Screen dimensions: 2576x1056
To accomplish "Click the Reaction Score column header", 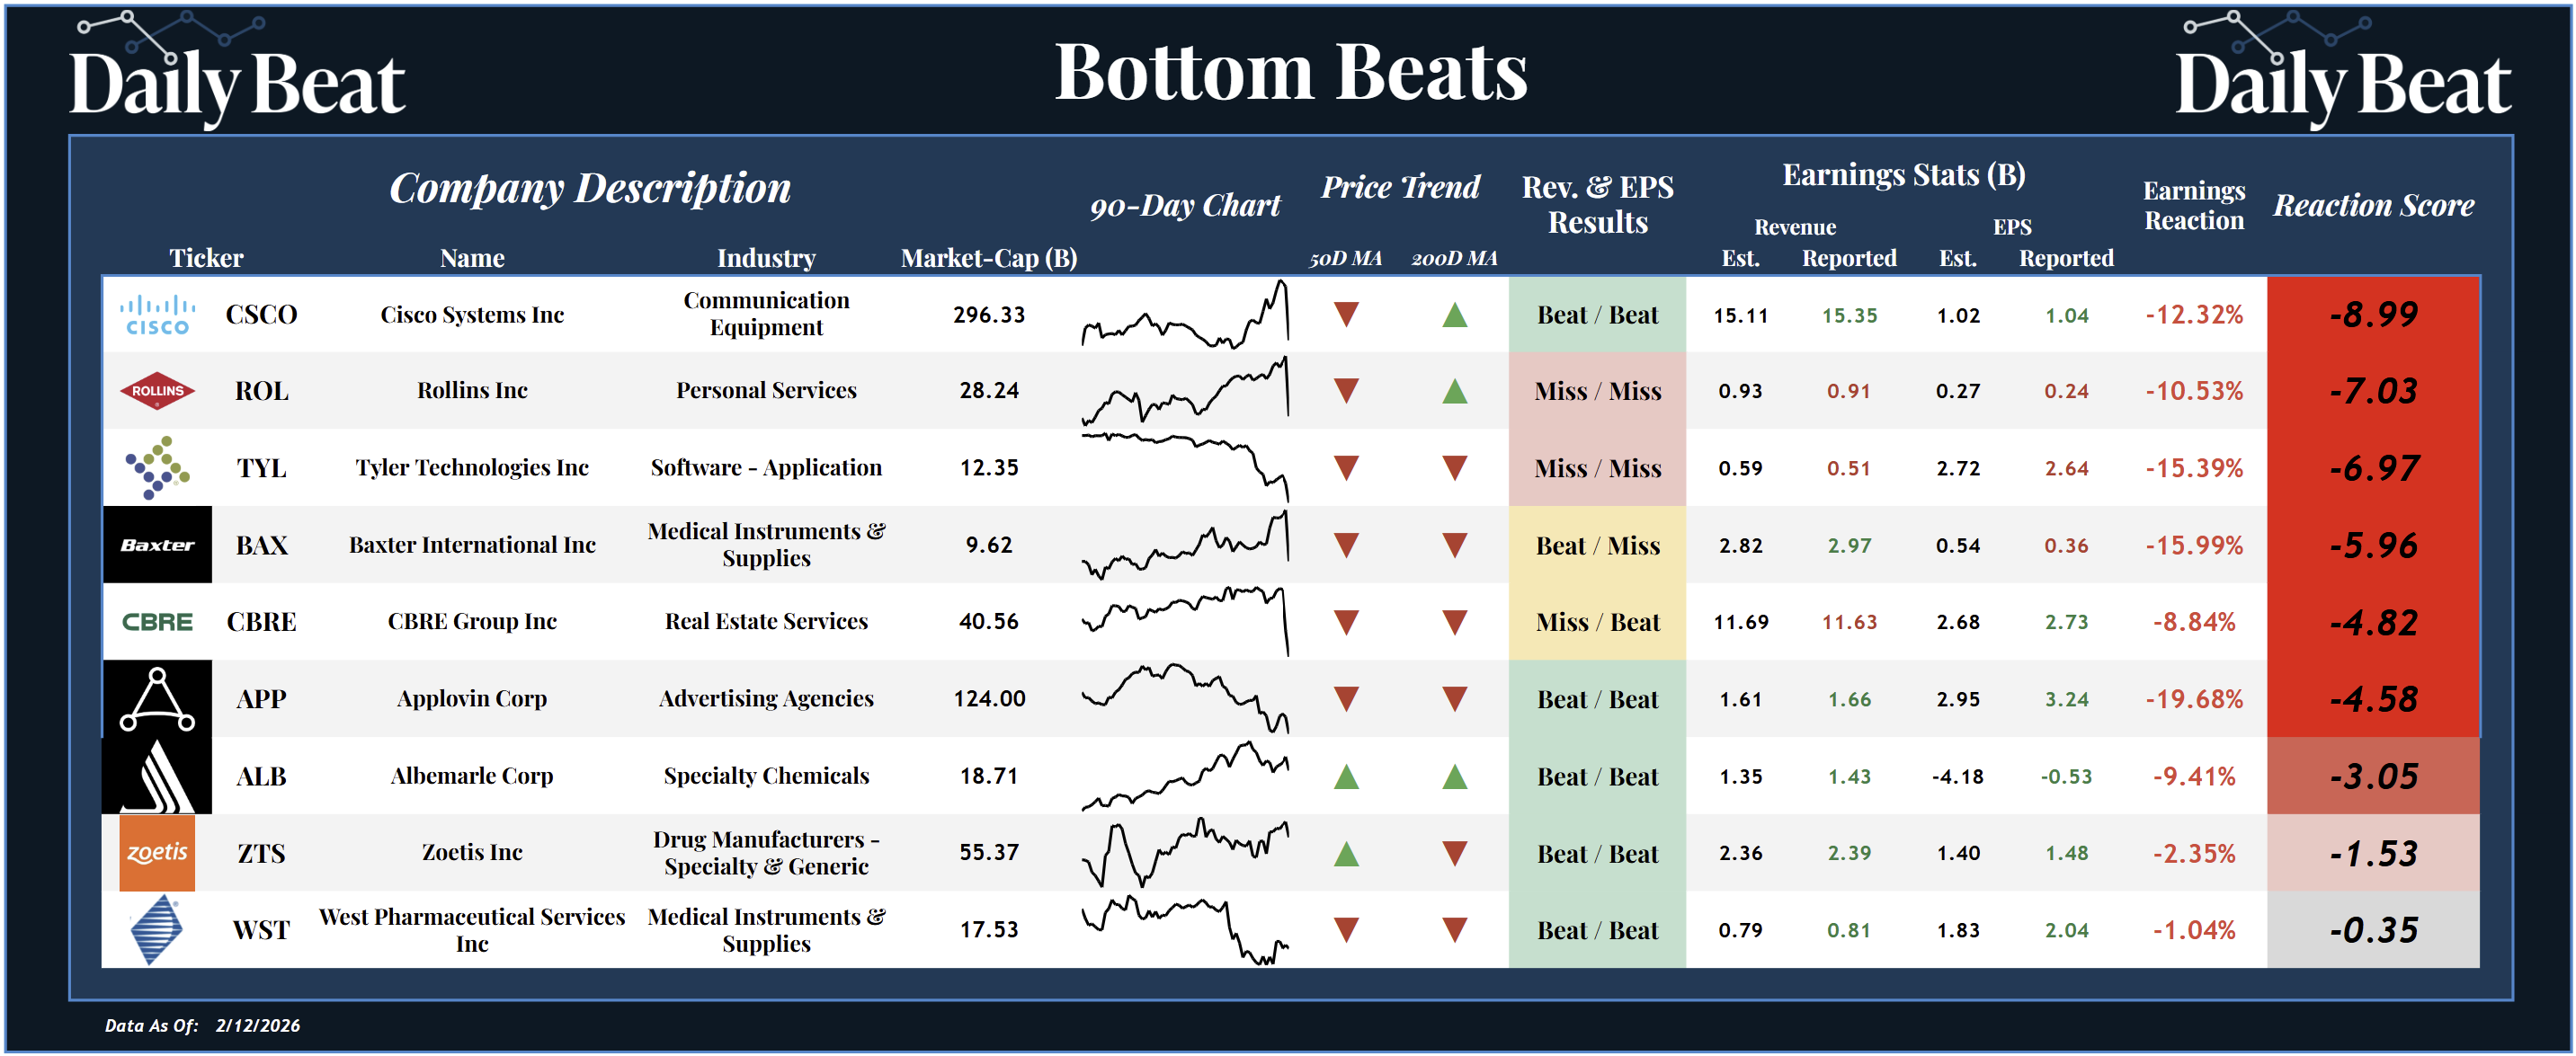I will 2373,205.
